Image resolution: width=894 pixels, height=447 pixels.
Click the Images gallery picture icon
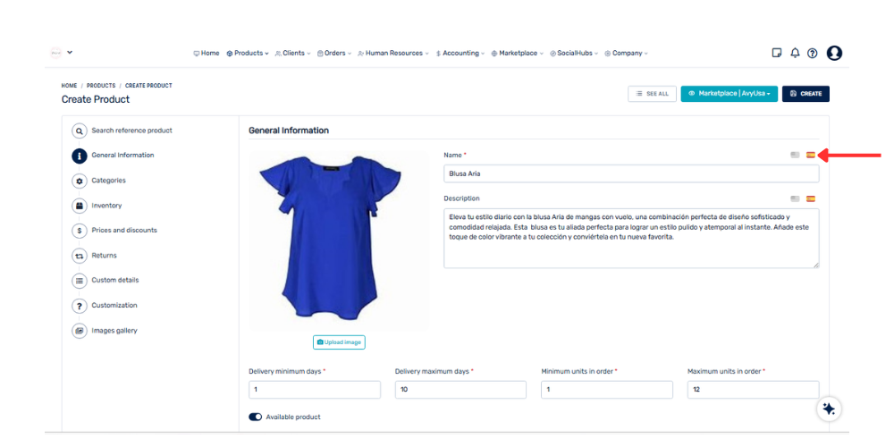tap(80, 331)
